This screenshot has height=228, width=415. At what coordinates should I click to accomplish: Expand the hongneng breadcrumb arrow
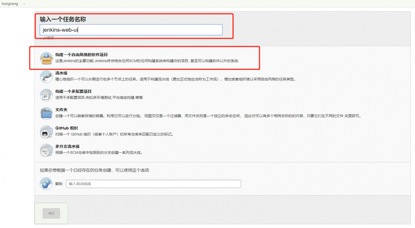coord(24,4)
